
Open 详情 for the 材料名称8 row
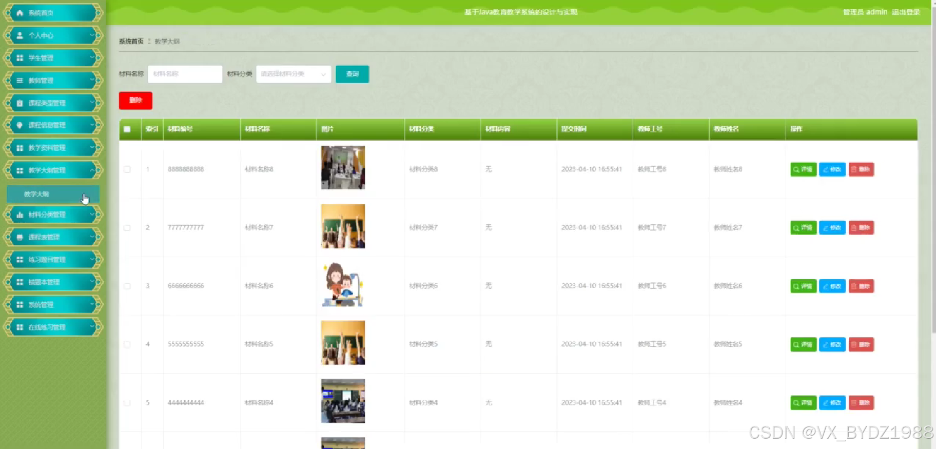point(803,169)
